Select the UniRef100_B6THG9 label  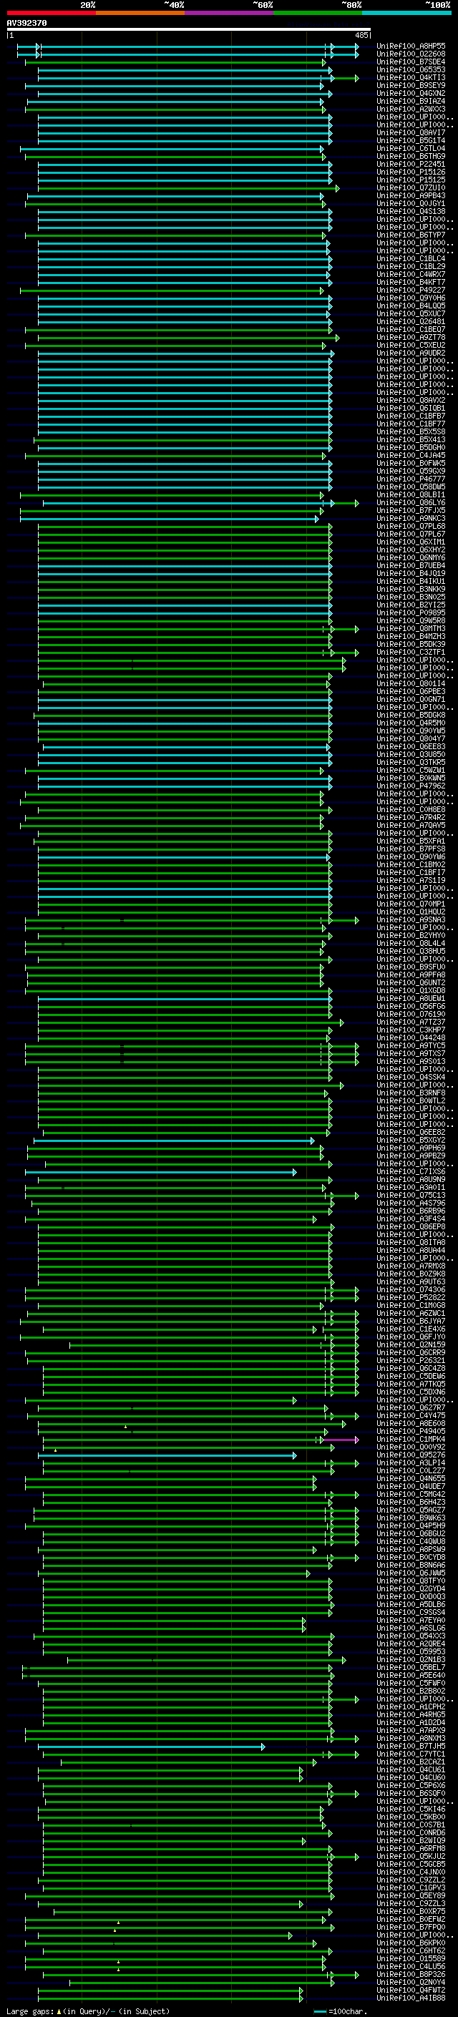[411, 157]
